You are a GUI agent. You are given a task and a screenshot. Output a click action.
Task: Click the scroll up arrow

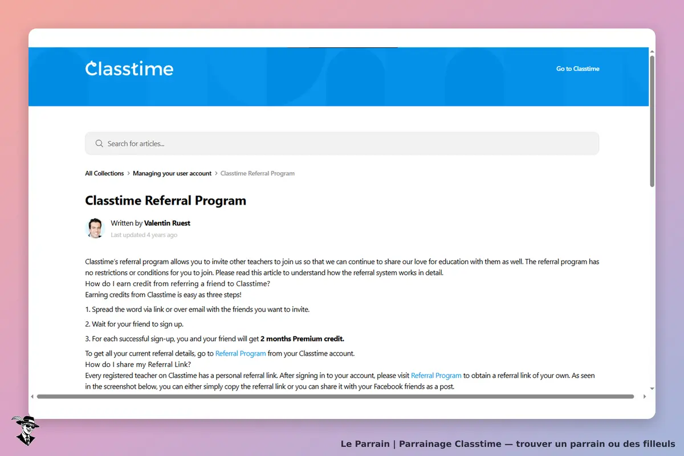pyautogui.click(x=652, y=51)
